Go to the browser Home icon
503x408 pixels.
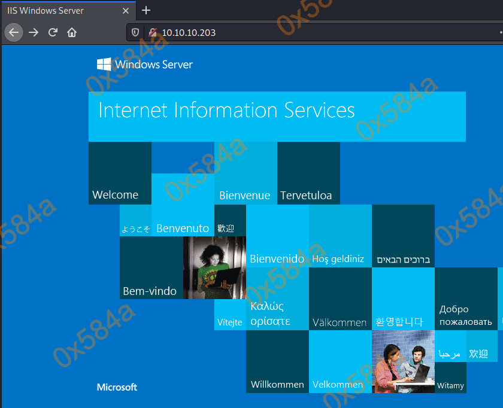pyautogui.click(x=72, y=32)
